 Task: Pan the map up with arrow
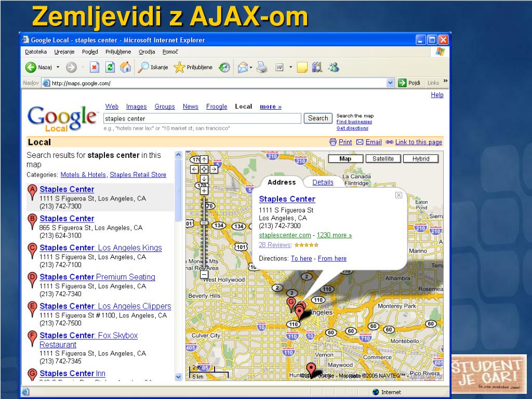204,159
